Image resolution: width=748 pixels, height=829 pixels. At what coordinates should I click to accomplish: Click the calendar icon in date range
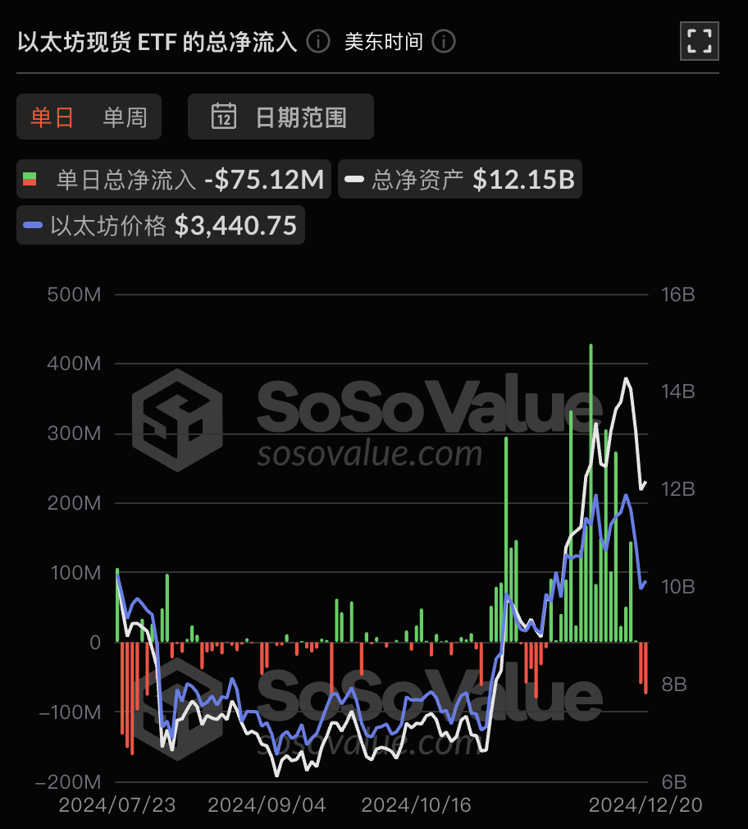point(224,116)
